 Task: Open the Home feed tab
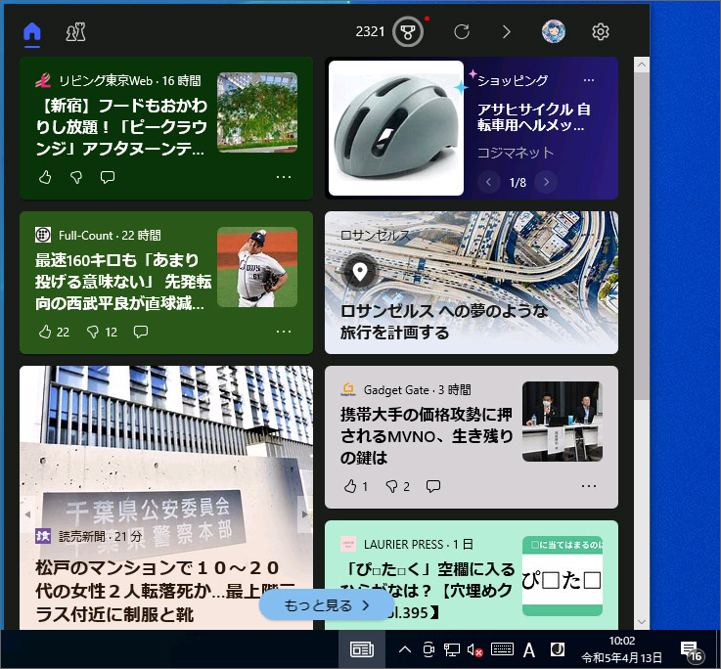[x=32, y=31]
